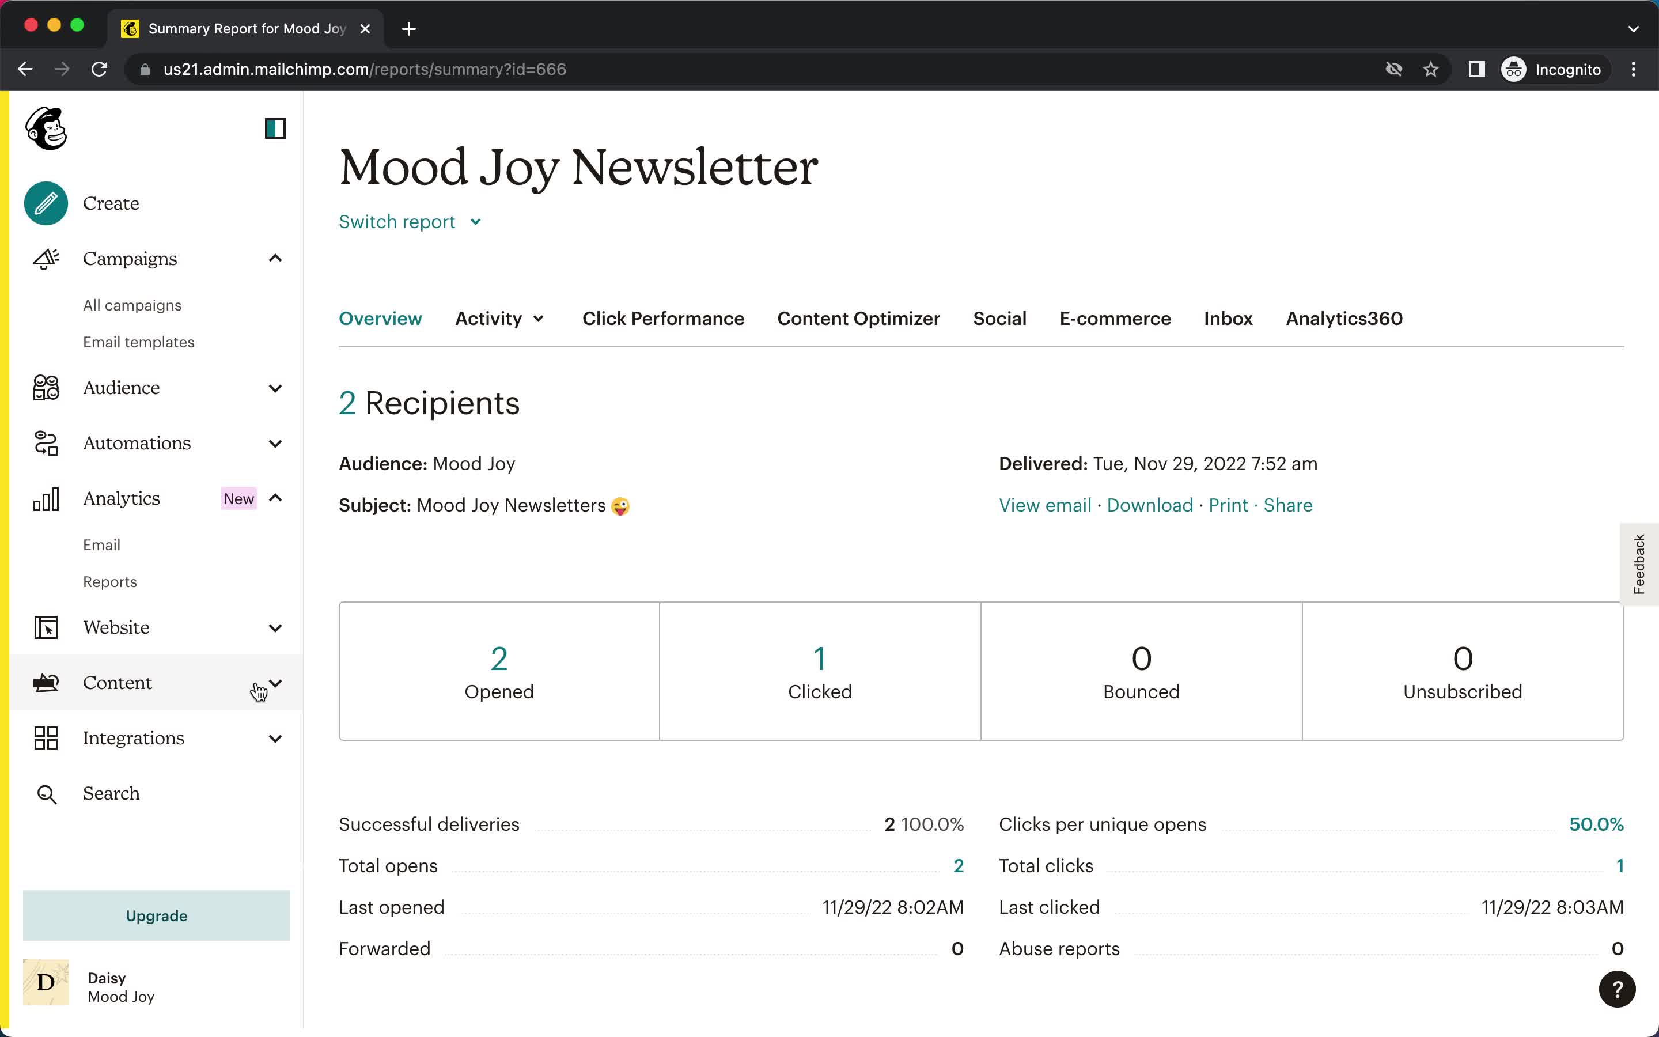Open a new browser tab

(x=408, y=29)
